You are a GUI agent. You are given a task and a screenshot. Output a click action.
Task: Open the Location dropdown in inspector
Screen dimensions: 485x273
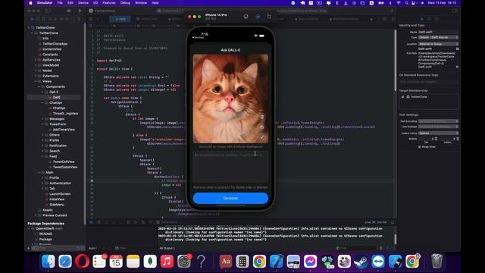(x=438, y=44)
